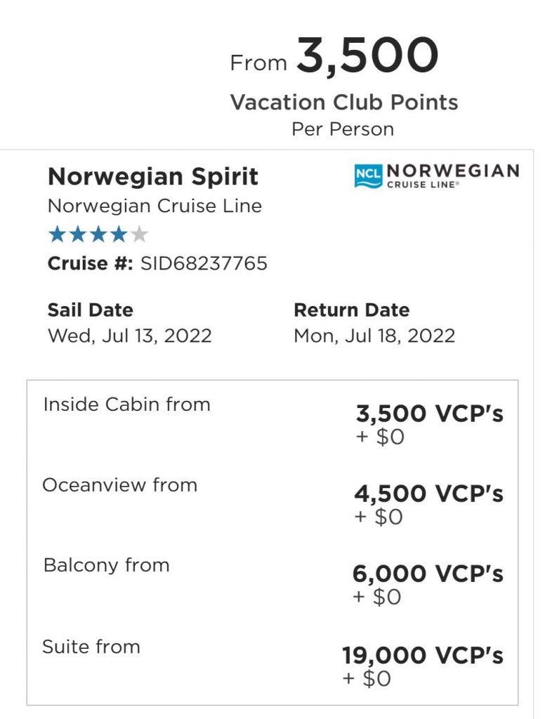Click the grey fifth rating star
Viewport: 545px width, 719px height.
(138, 235)
